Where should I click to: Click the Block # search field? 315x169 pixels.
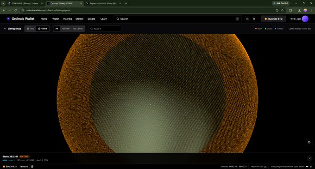[x=105, y=29]
